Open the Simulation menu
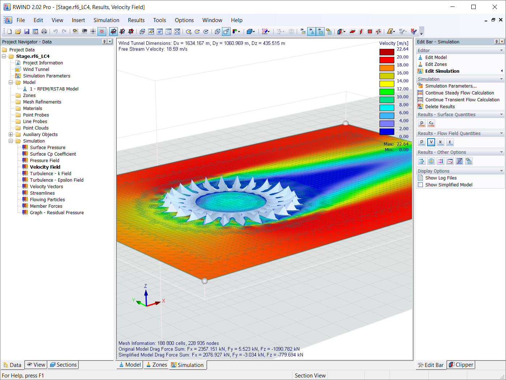This screenshot has height=380, width=506. click(x=106, y=20)
